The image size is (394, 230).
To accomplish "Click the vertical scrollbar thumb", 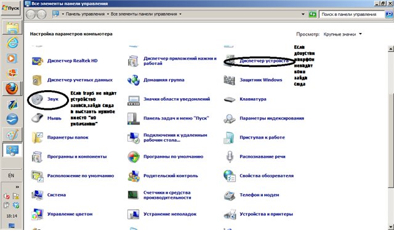I will tap(391, 140).
